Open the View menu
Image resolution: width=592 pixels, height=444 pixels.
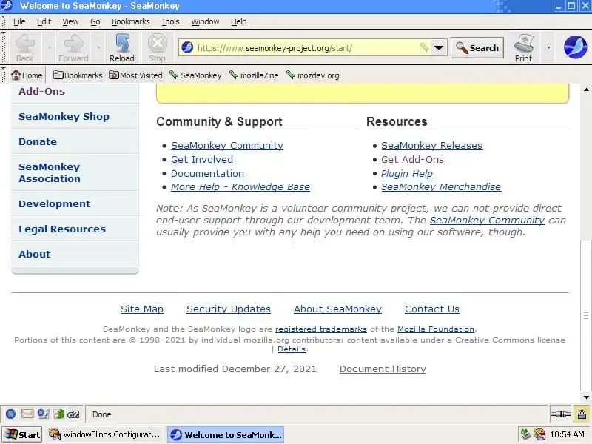pyautogui.click(x=70, y=21)
